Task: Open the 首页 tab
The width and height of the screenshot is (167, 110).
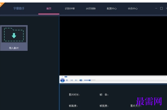Action: 49,9
